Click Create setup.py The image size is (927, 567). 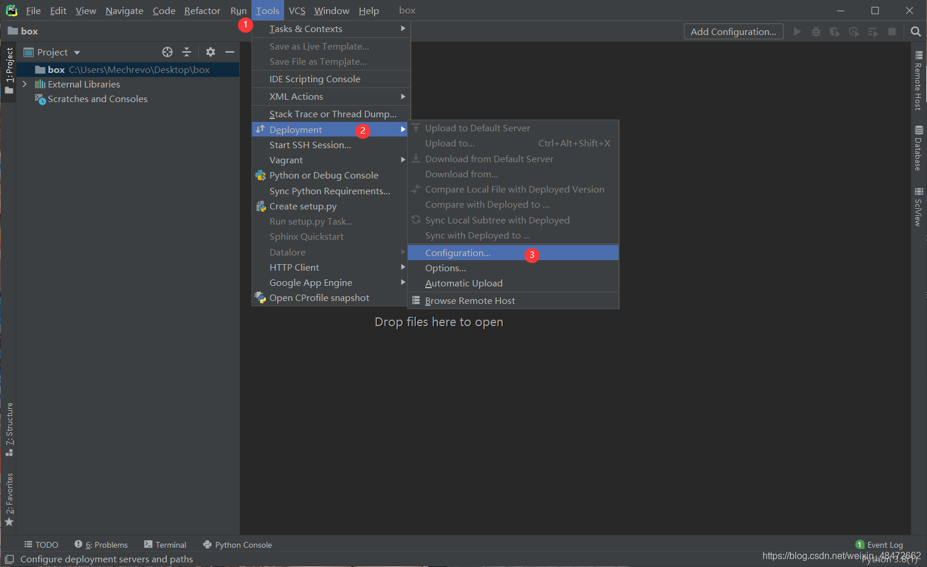(331, 206)
